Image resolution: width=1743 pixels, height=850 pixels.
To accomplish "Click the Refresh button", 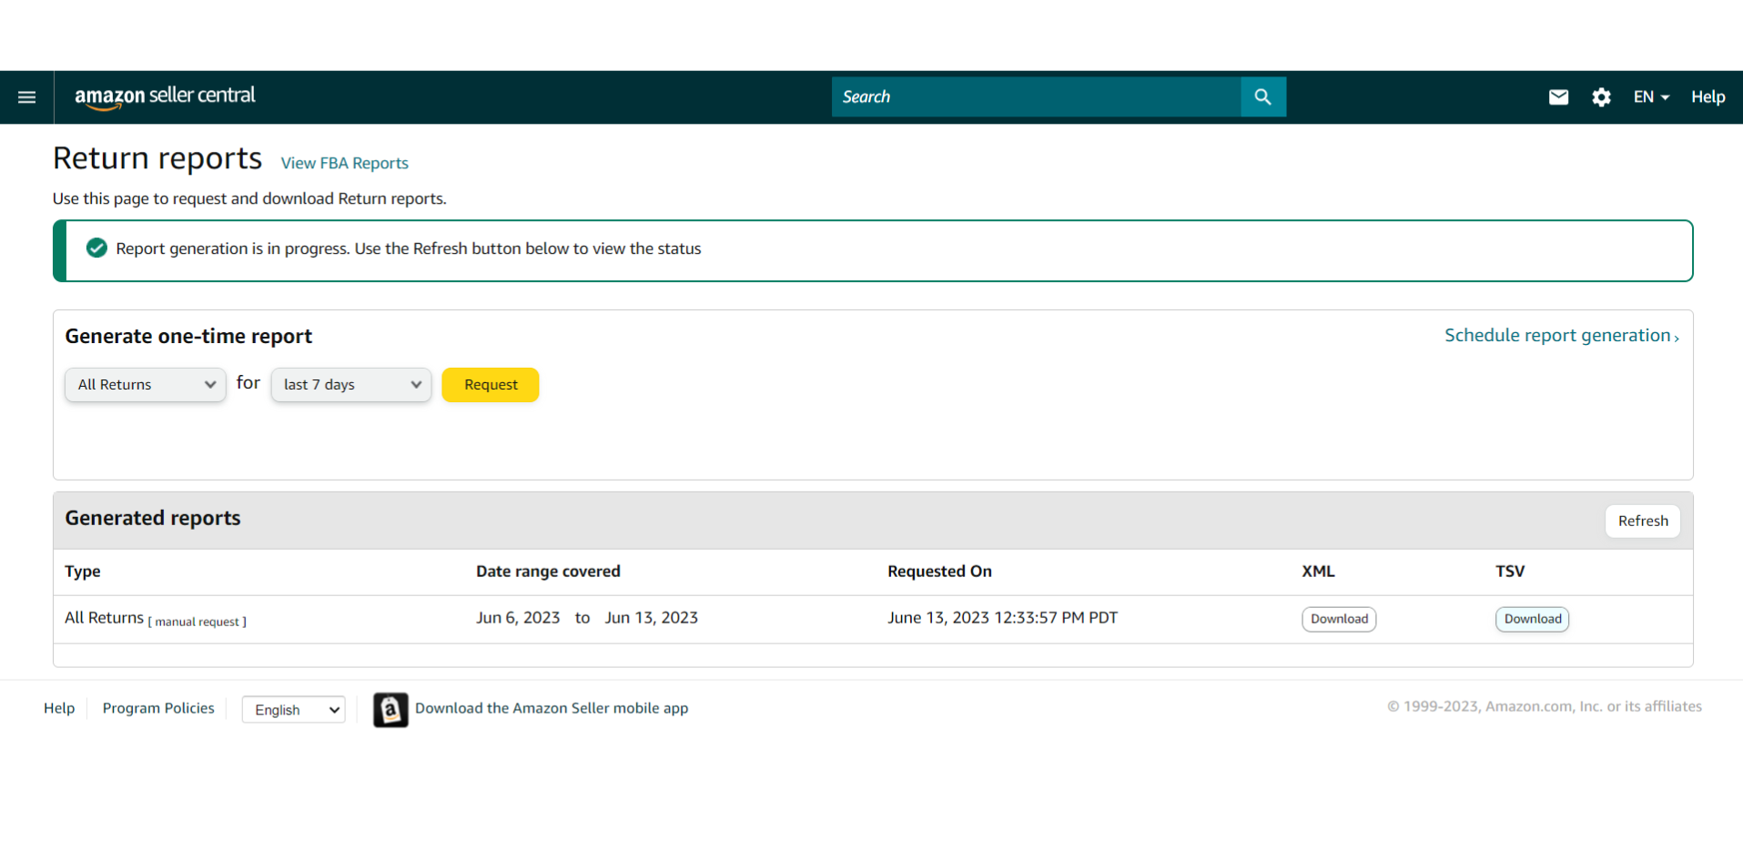I will tap(1643, 521).
